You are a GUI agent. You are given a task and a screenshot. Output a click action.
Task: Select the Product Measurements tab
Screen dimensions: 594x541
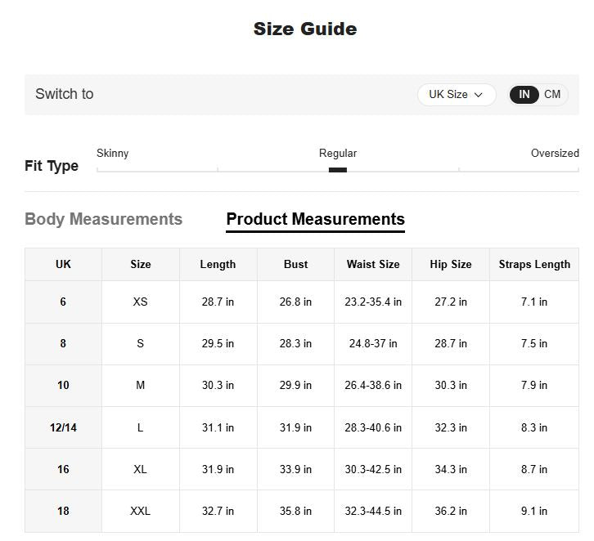click(315, 219)
